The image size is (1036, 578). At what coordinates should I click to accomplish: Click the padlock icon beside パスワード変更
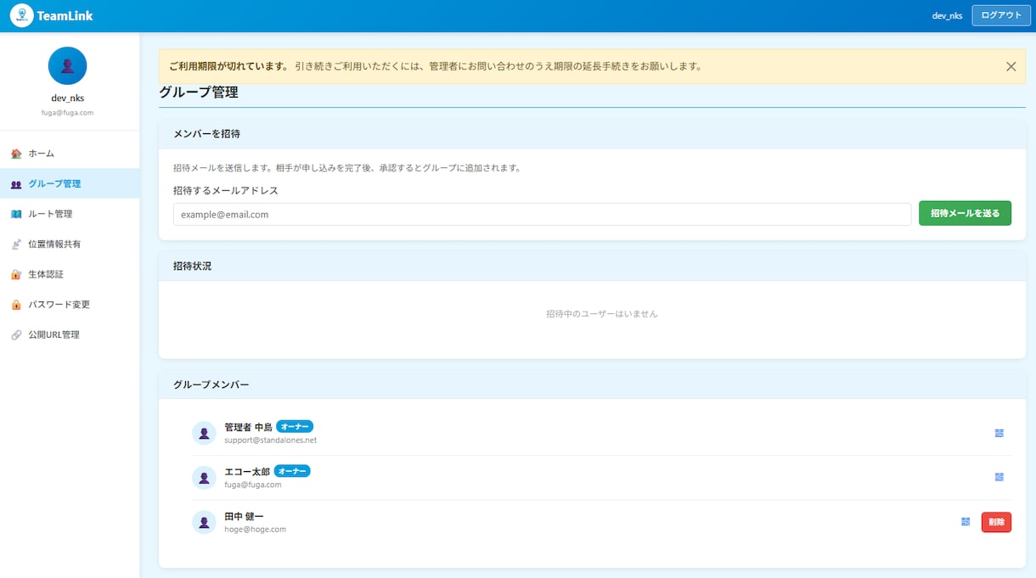click(16, 305)
